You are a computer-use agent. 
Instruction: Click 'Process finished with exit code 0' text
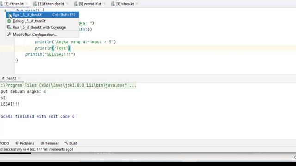tap(37, 117)
